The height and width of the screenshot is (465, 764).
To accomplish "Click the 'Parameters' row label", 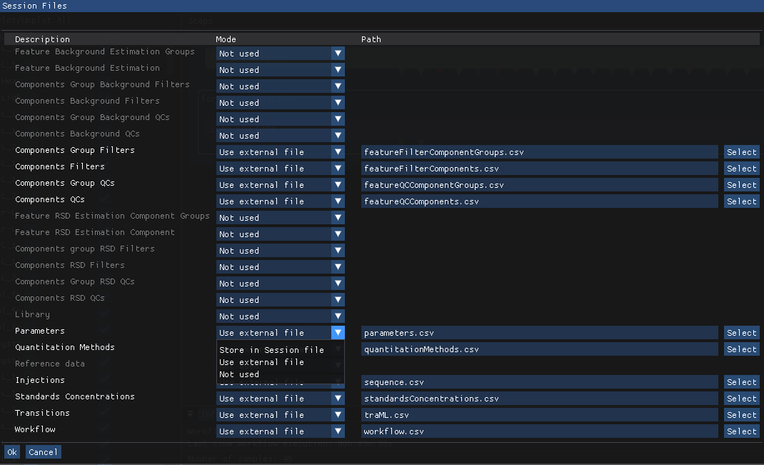I will (40, 331).
